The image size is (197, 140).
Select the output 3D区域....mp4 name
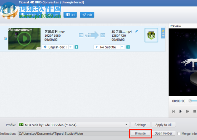point(121,32)
